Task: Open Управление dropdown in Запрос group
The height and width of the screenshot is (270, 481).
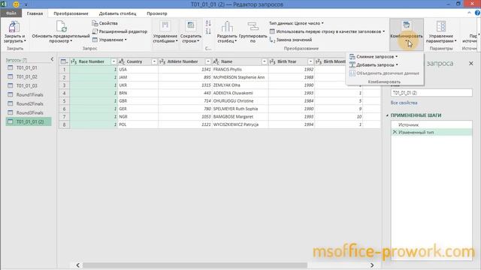Action: tap(110, 40)
